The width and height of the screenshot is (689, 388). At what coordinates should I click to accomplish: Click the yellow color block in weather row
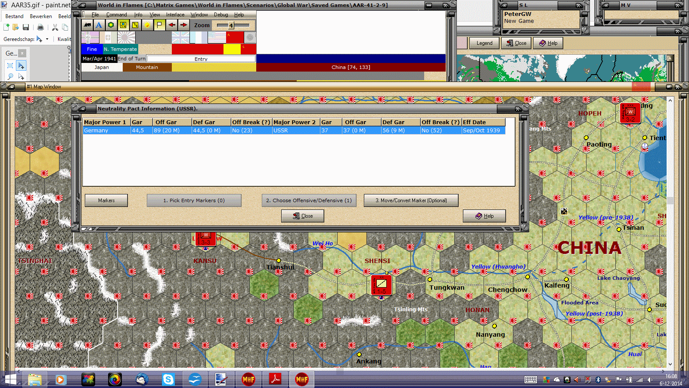pos(232,49)
